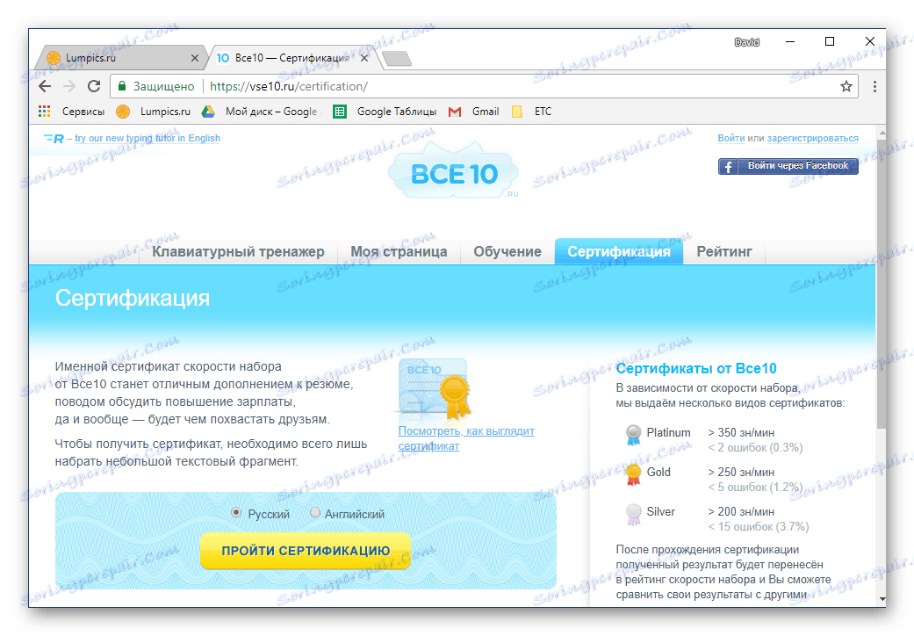
Task: Click the green secure padlock icon
Action: [122, 86]
